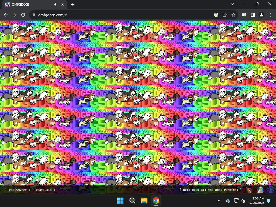Screen dimensions: 276x207
Task: Open network connection tray icon
Action: coord(236,201)
